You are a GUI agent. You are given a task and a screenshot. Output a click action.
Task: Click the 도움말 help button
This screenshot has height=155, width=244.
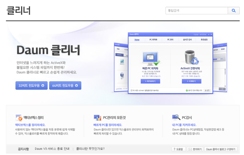point(179,149)
